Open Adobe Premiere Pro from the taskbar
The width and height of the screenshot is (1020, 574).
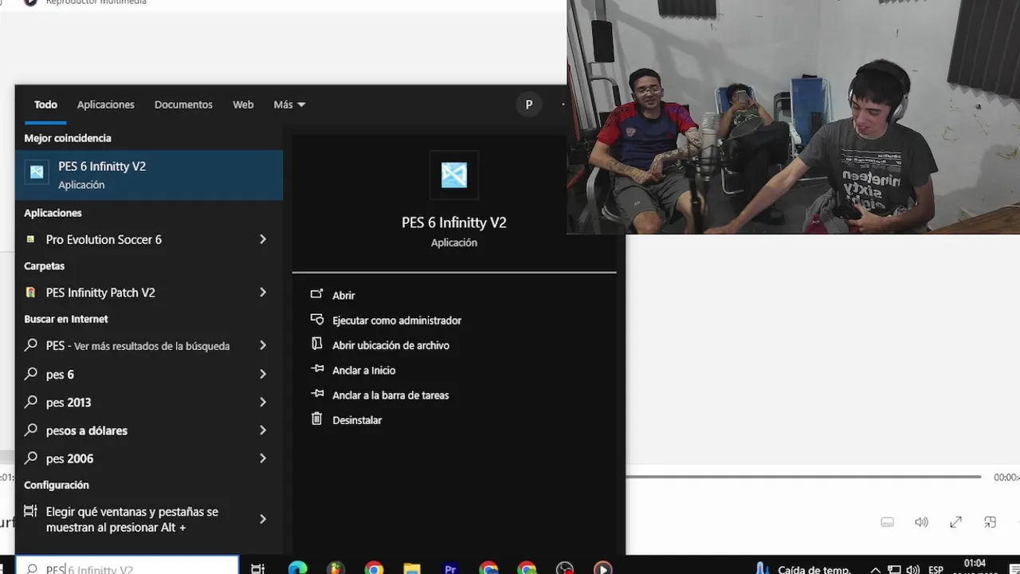[x=450, y=568]
